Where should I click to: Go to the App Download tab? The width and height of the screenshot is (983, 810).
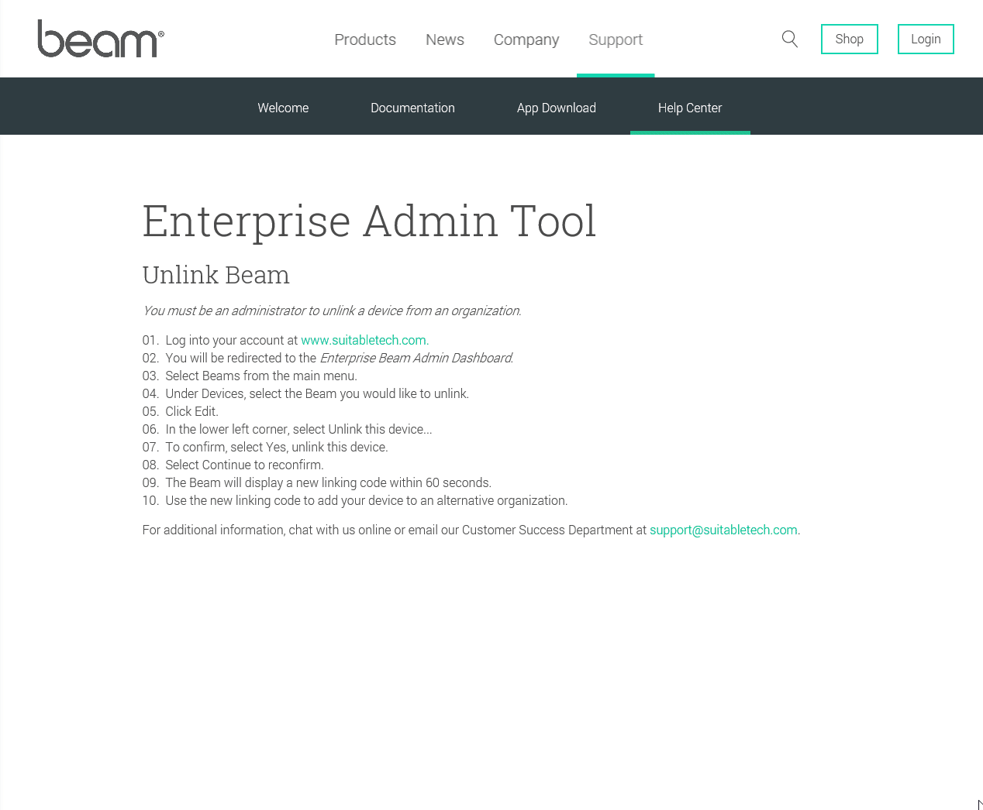point(557,108)
